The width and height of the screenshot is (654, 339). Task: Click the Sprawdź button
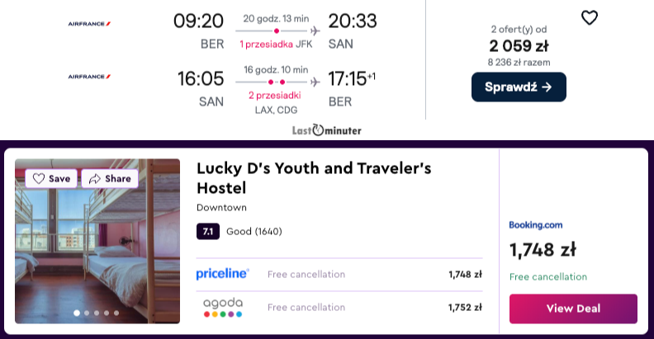[x=519, y=87]
